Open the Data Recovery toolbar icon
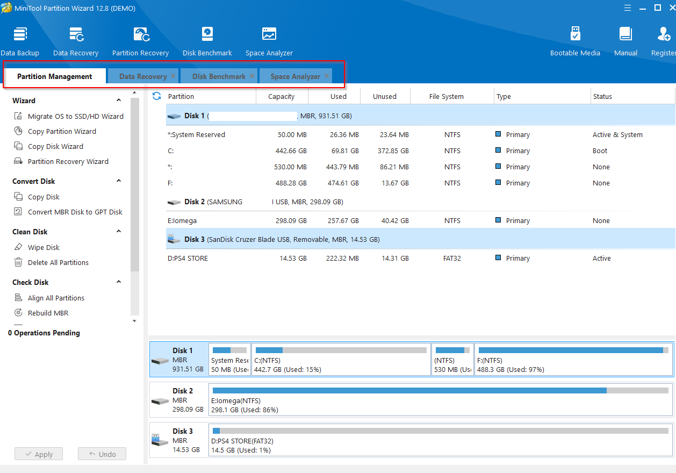 pos(76,41)
